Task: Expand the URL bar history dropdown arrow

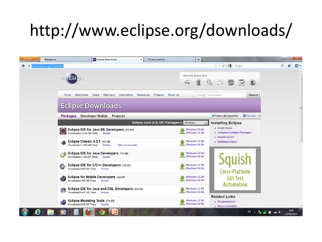Action: tap(219, 66)
